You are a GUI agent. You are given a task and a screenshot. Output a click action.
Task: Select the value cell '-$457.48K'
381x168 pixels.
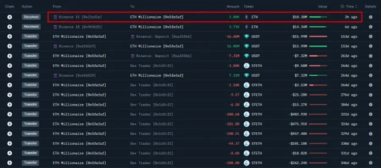point(298,134)
